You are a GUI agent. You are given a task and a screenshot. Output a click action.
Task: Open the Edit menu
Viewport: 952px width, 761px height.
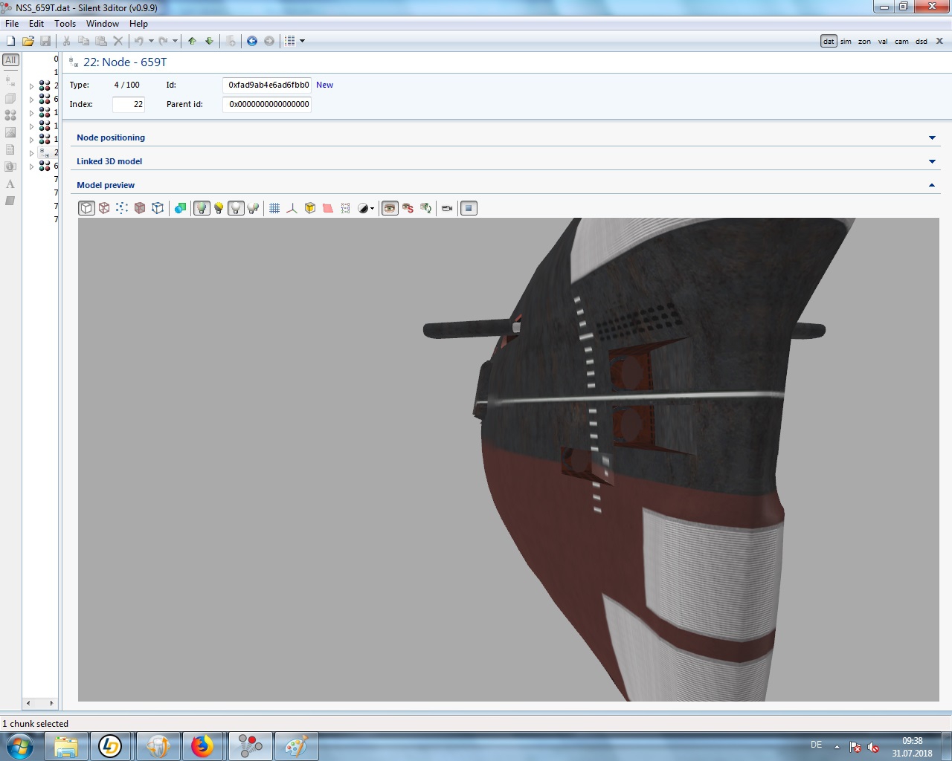[36, 24]
